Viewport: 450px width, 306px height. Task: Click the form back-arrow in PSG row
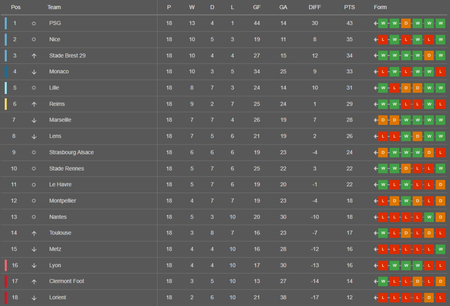click(375, 23)
